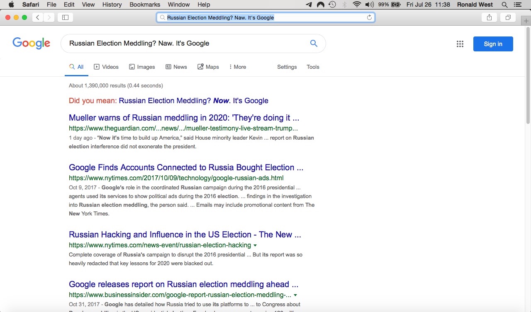Click the Share toolbar icon
Viewport: 531px width, 312px height.
point(489,17)
